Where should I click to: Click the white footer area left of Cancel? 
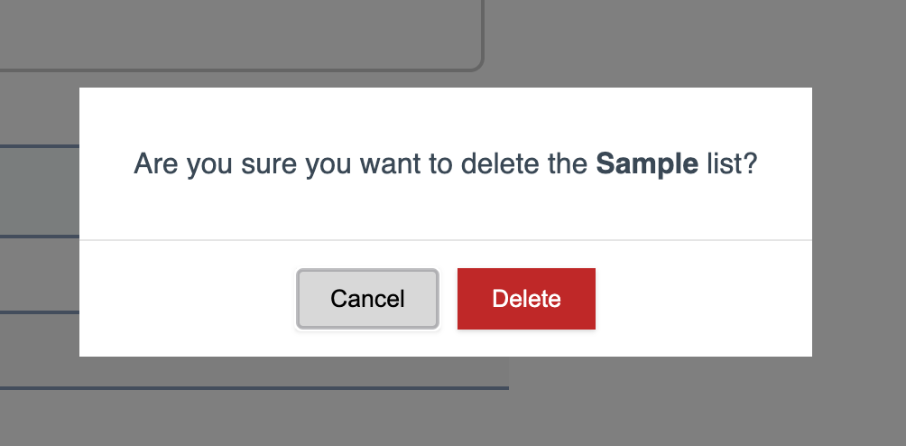pyautogui.click(x=187, y=299)
